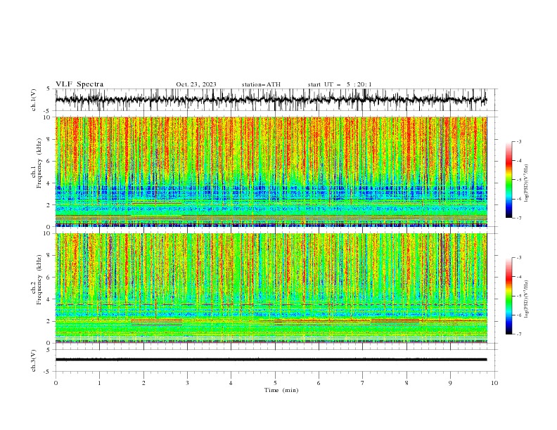
Task: Click the 'ch.1(V)' waveform axis label
Action: pyautogui.click(x=34, y=100)
